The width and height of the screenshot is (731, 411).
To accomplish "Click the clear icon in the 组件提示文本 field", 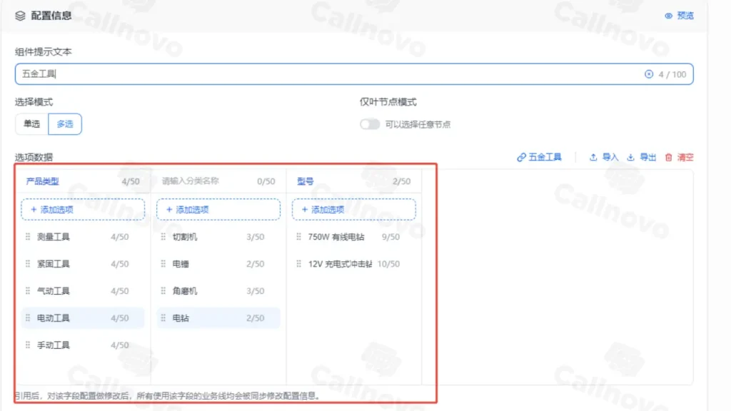I will (x=648, y=73).
